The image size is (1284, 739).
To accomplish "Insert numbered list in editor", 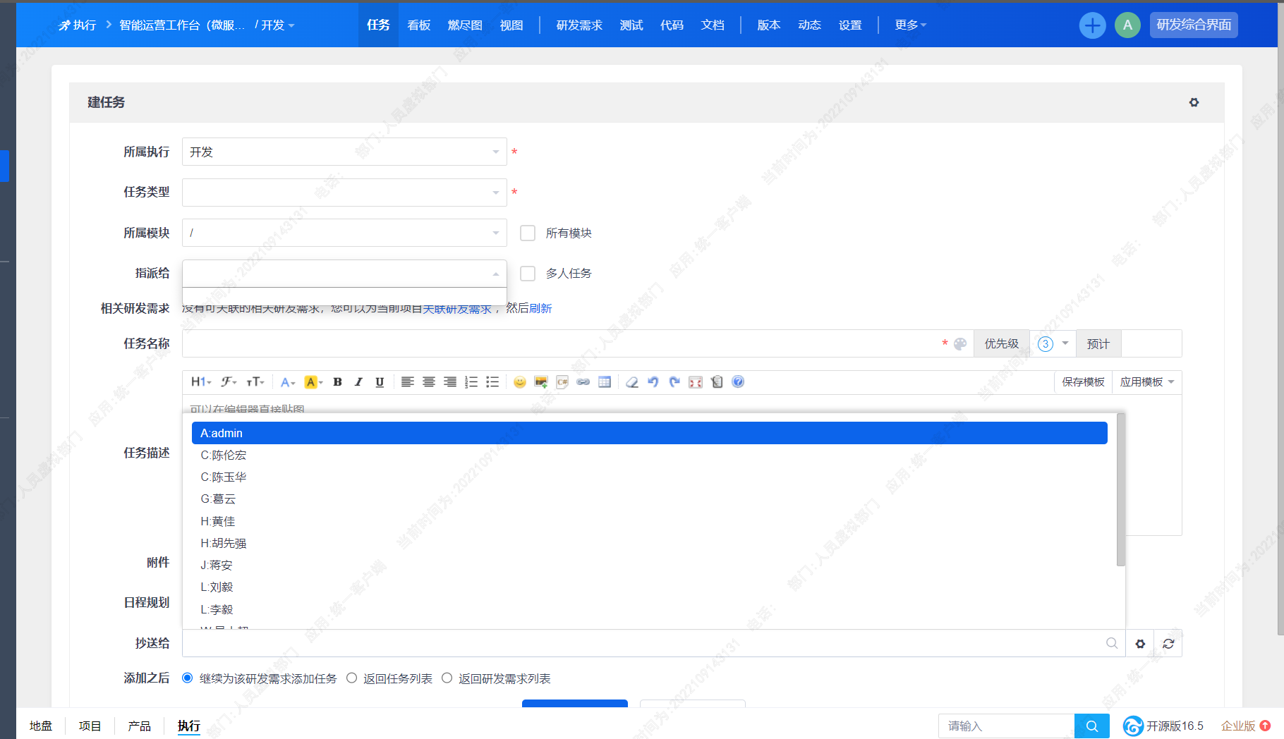I will pyautogui.click(x=471, y=381).
